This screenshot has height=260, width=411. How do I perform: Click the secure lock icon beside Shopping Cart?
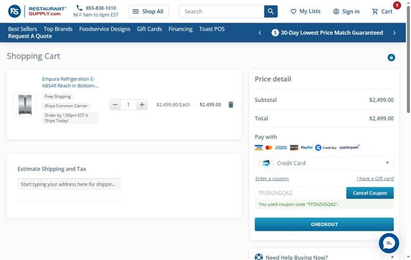(x=391, y=57)
